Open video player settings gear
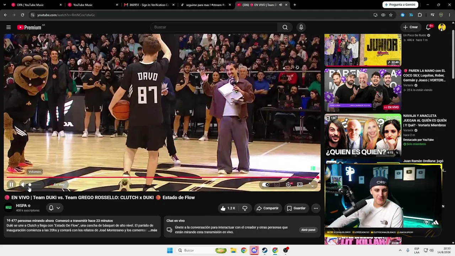This screenshot has width=455, height=256. (288, 185)
